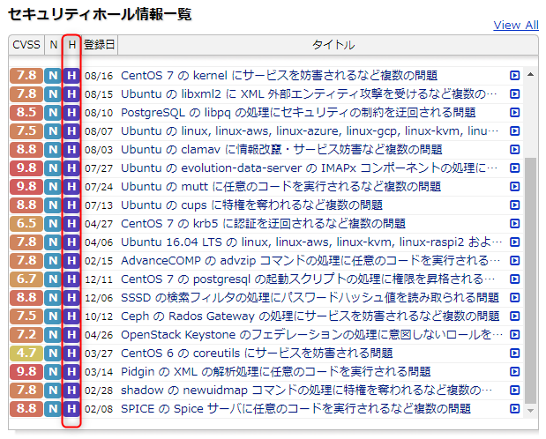Open details arrow for CentOS 7 kernel row
This screenshot has height=439, width=546.
click(x=514, y=76)
